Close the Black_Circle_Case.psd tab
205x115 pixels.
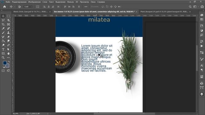50,12
